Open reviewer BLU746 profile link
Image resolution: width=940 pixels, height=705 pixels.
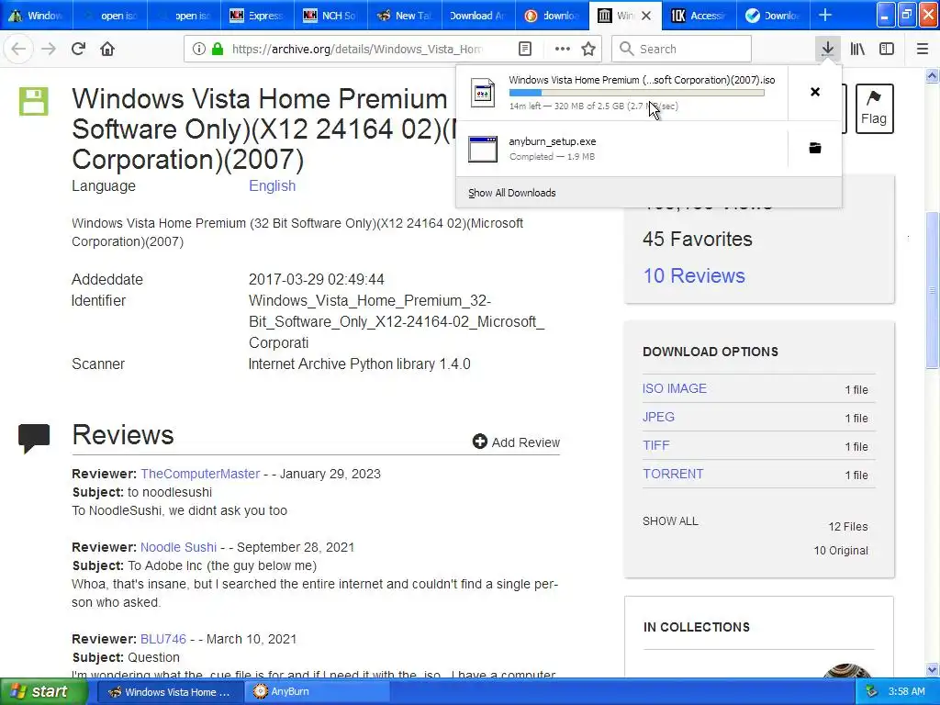click(x=163, y=639)
